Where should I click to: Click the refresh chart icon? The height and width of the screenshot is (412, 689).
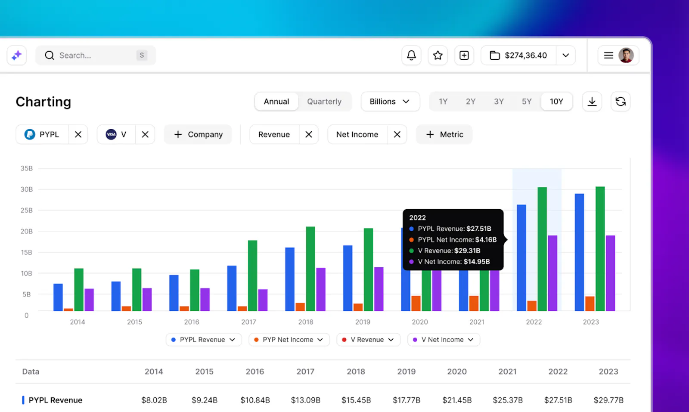tap(621, 102)
